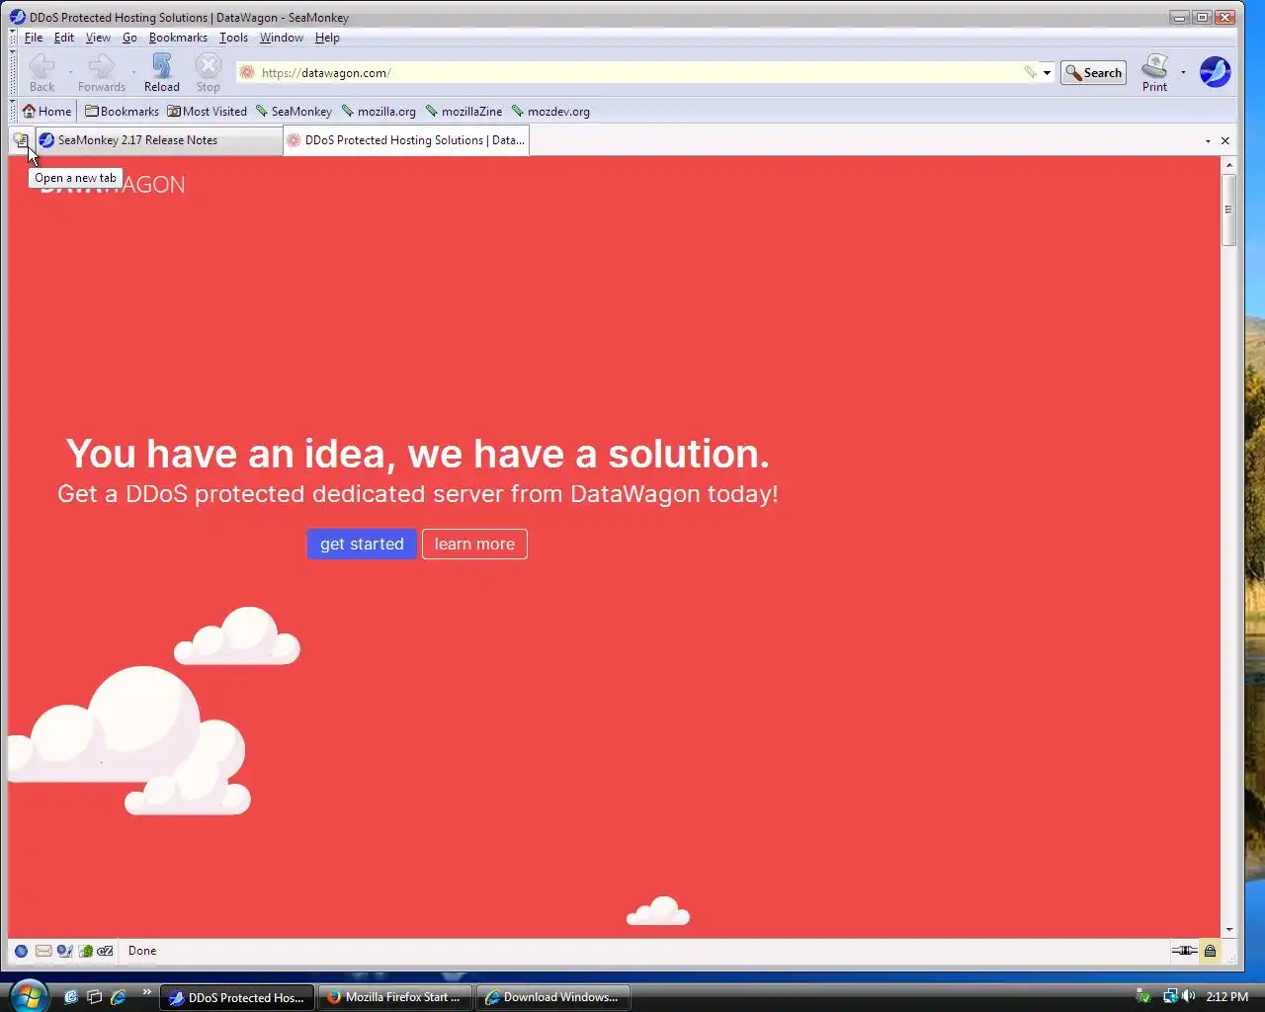Click Switch between windows in Quick Launch

pos(95,997)
